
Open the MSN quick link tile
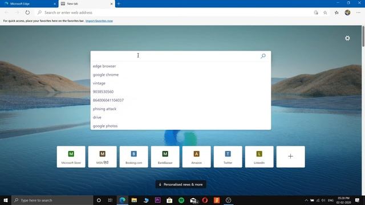pos(103,157)
